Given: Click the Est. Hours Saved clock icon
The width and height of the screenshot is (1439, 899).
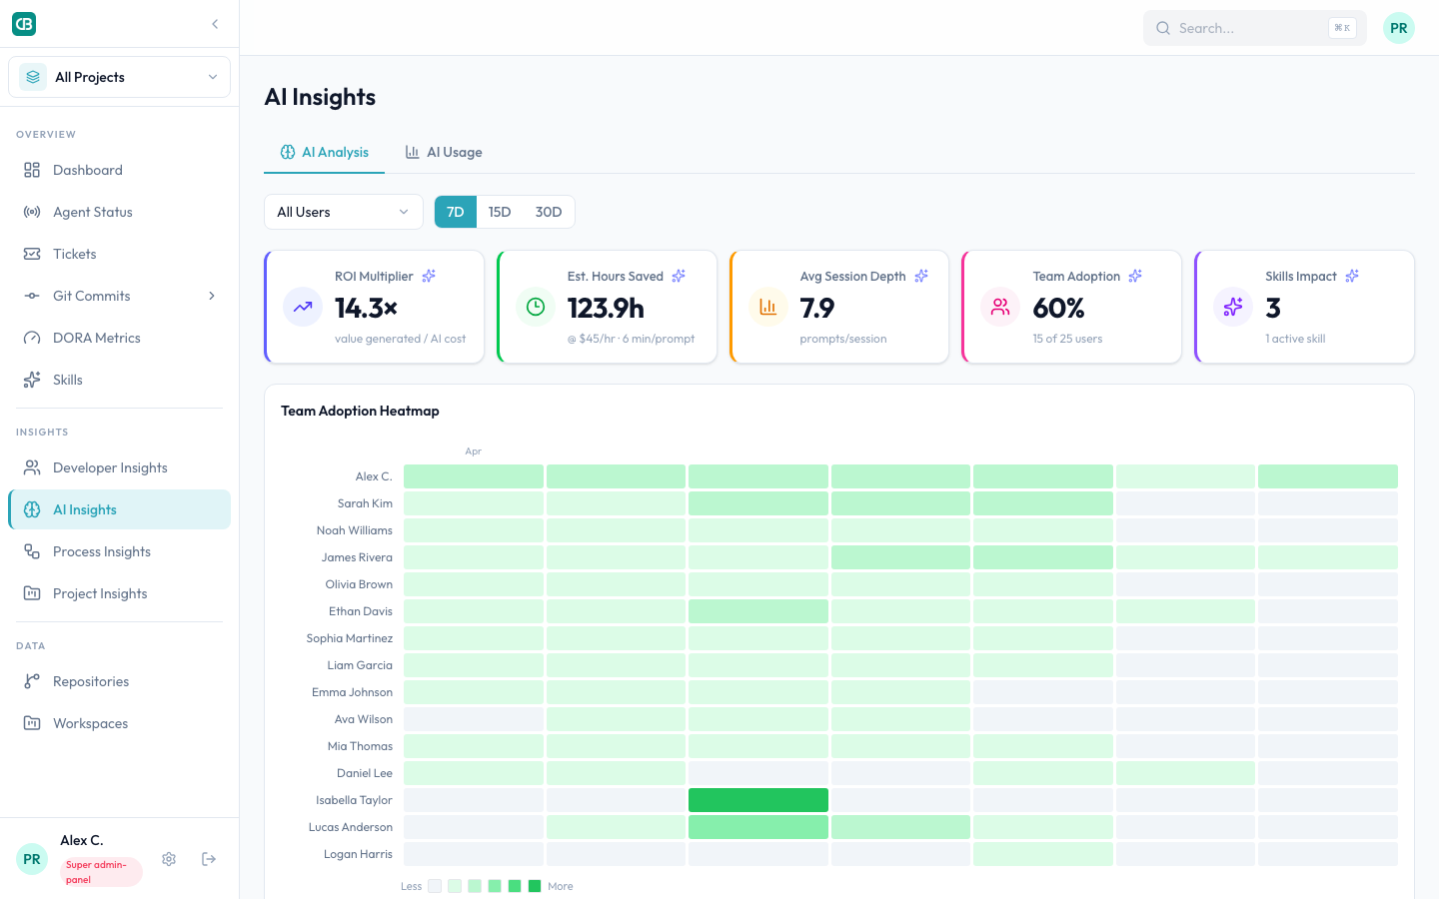Looking at the screenshot, I should [x=536, y=307].
